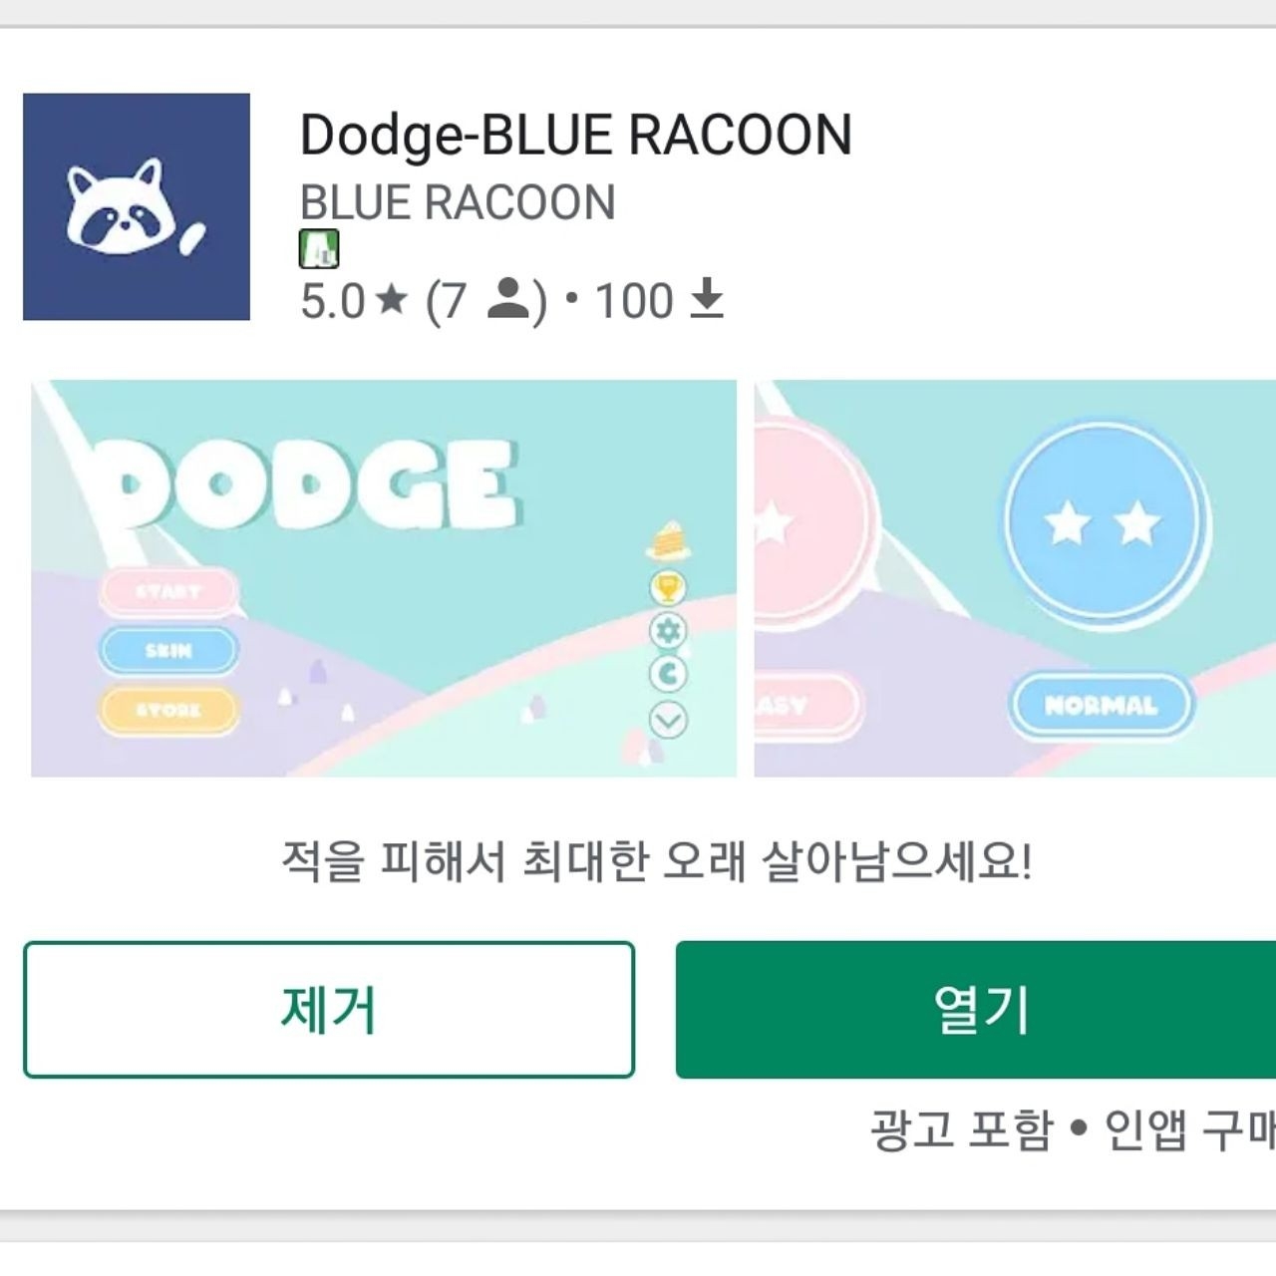Screen dimensions: 1276x1276
Task: Tap the trophy icon in the first screenshot
Action: [668, 587]
